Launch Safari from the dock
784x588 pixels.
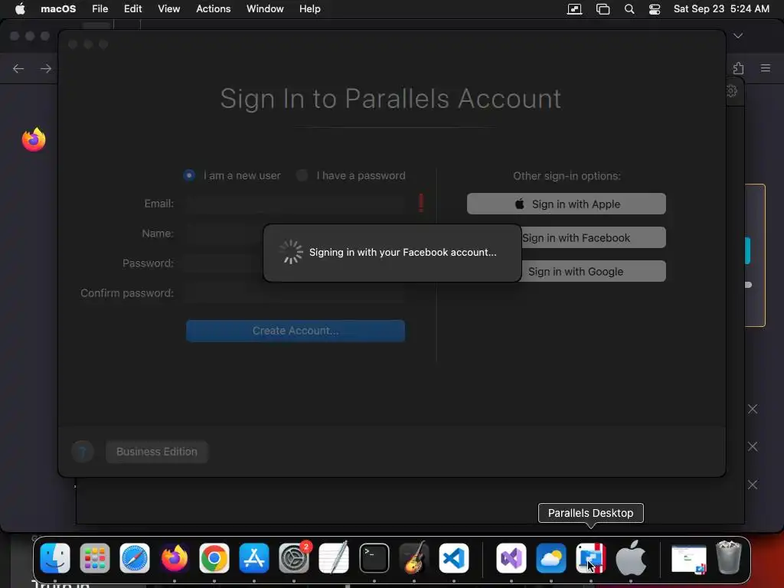(x=135, y=558)
